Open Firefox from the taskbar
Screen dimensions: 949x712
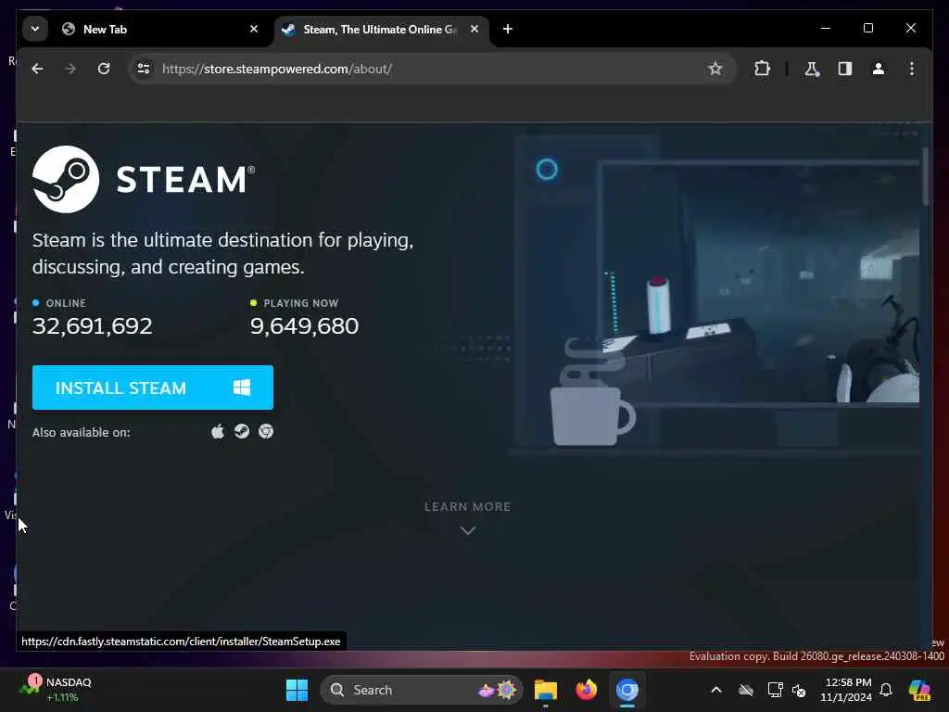(586, 690)
